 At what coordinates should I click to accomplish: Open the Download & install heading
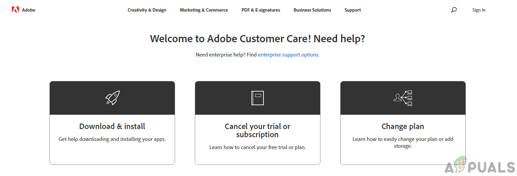click(112, 126)
